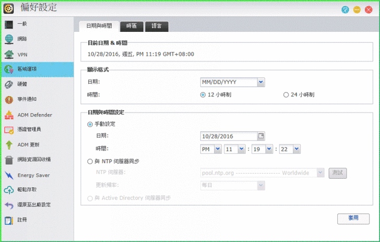Click current time text 10/28/2016 PM 11:19

141,54
